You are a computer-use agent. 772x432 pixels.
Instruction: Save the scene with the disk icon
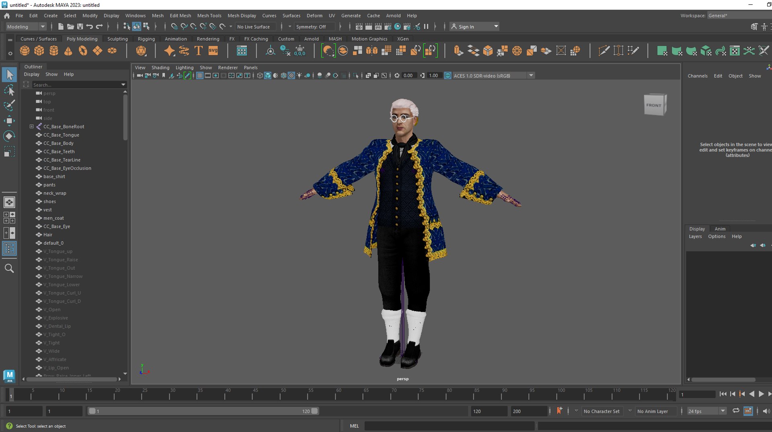(x=80, y=27)
